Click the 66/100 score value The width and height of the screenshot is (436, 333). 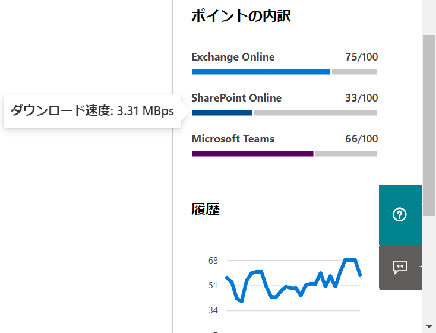pyautogui.click(x=362, y=139)
